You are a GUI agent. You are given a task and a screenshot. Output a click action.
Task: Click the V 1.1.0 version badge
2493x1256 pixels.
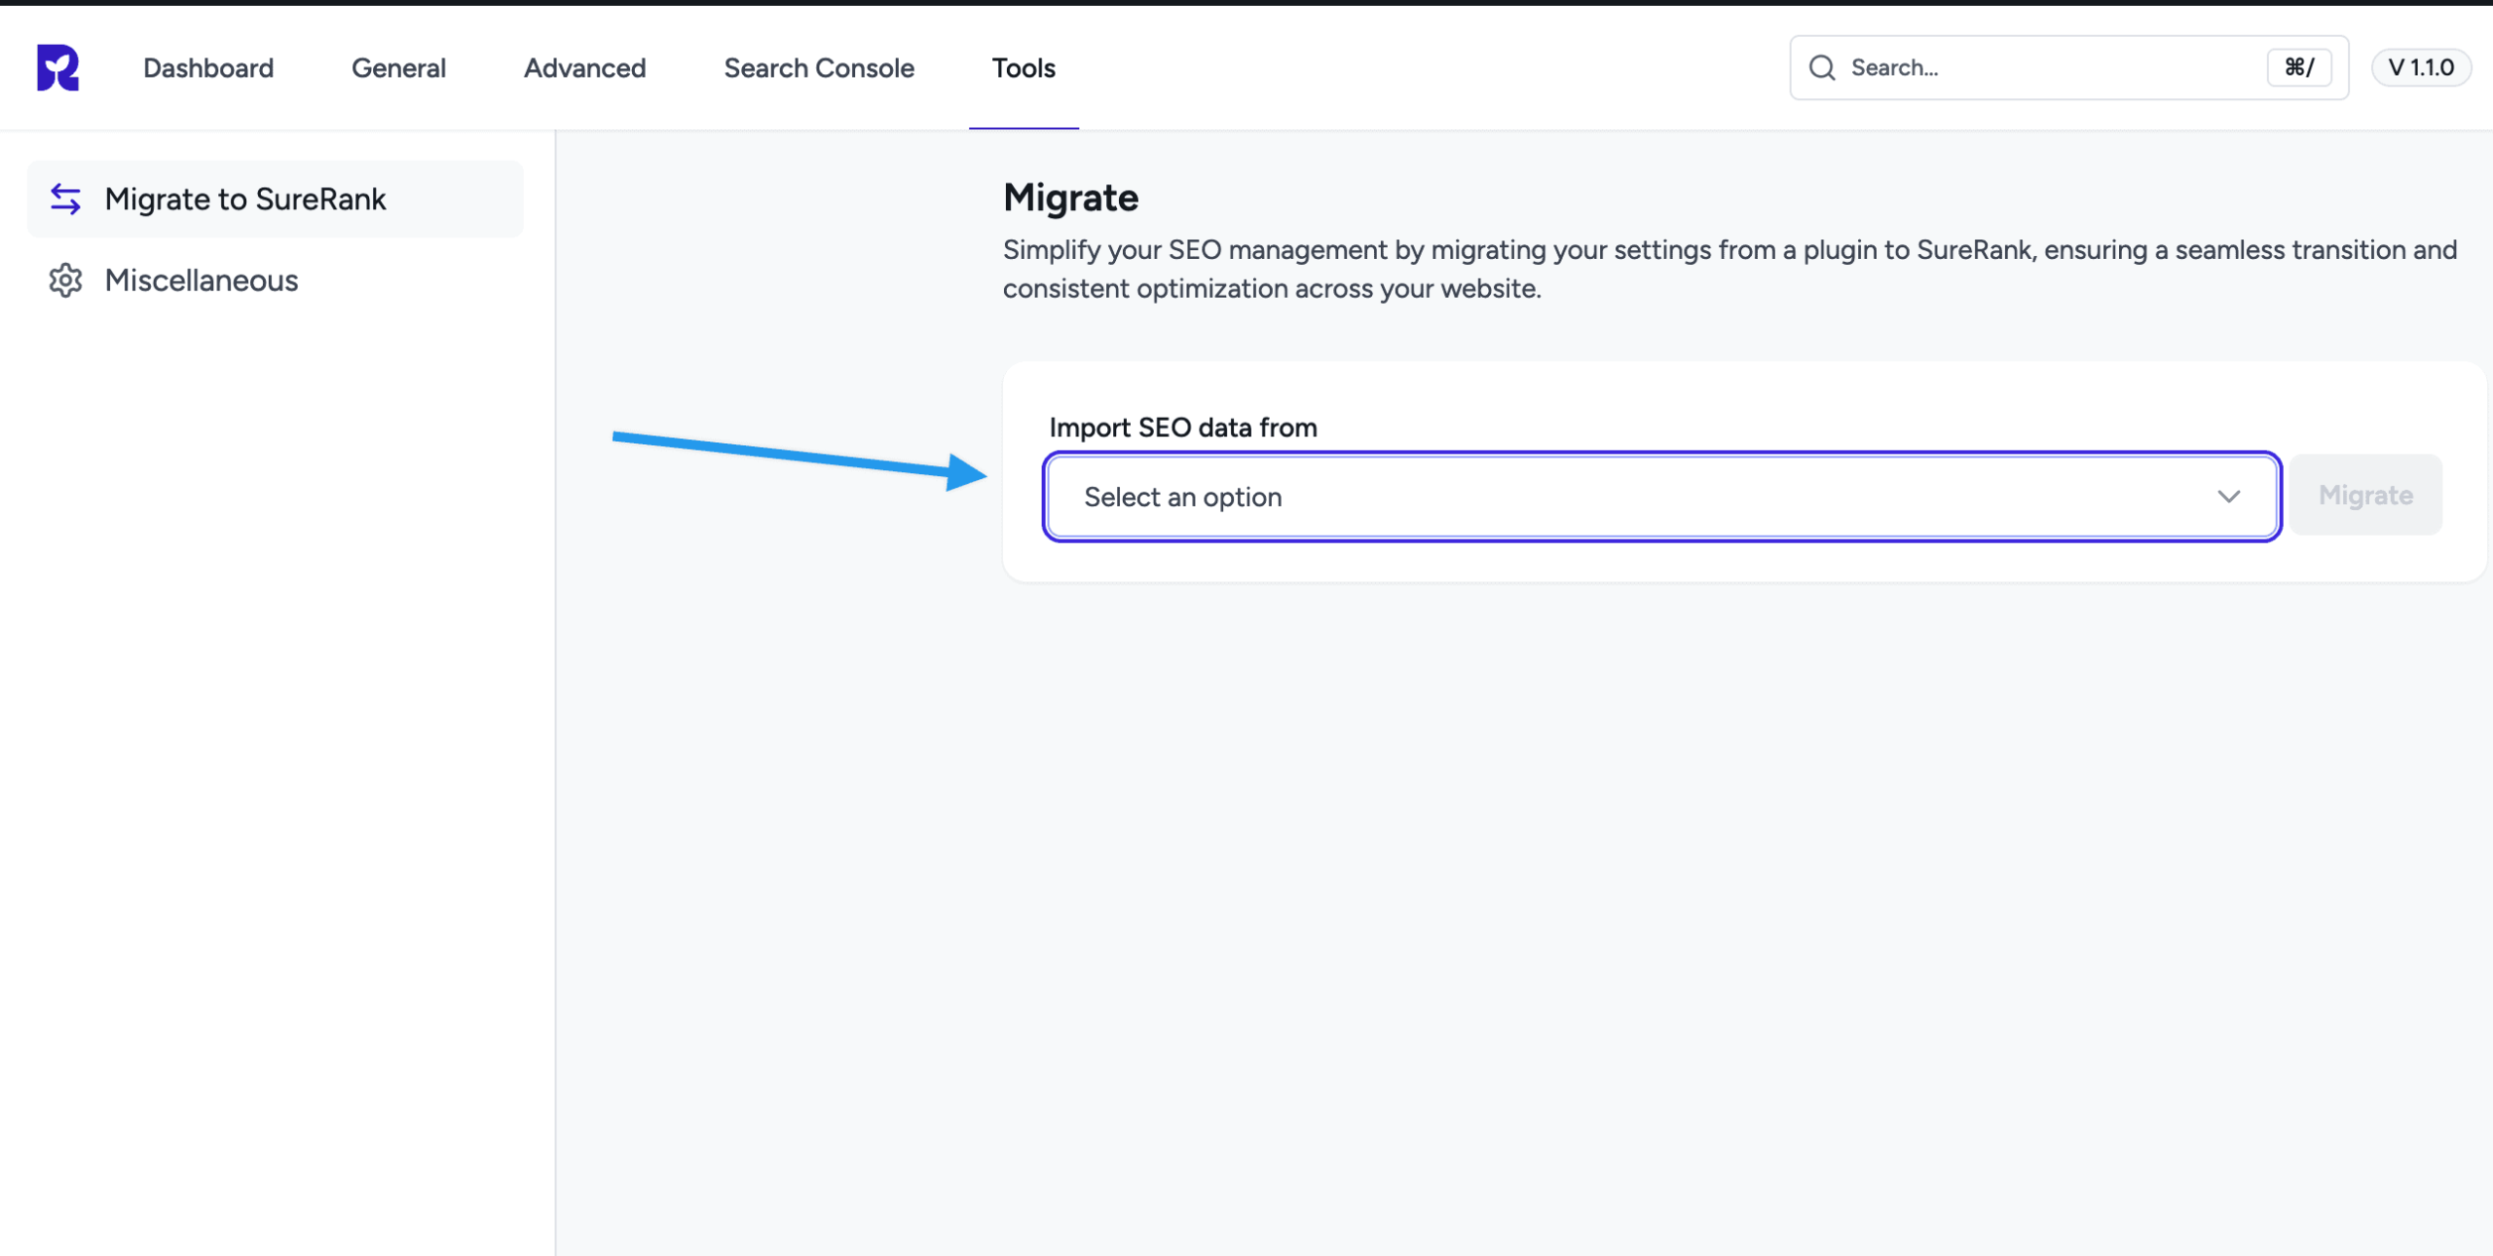pos(2421,67)
